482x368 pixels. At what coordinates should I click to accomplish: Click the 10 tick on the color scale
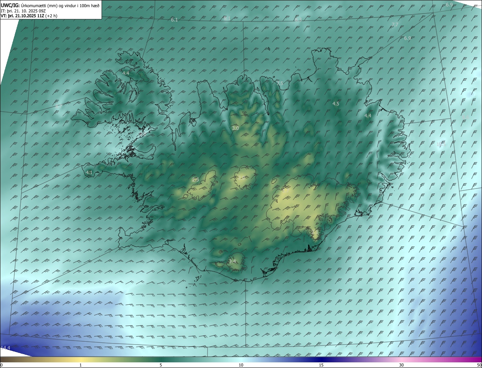tap(241, 365)
